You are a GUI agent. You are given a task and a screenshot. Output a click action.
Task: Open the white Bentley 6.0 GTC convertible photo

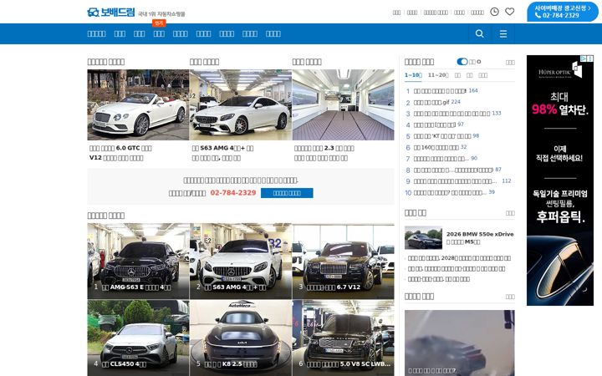(x=138, y=104)
